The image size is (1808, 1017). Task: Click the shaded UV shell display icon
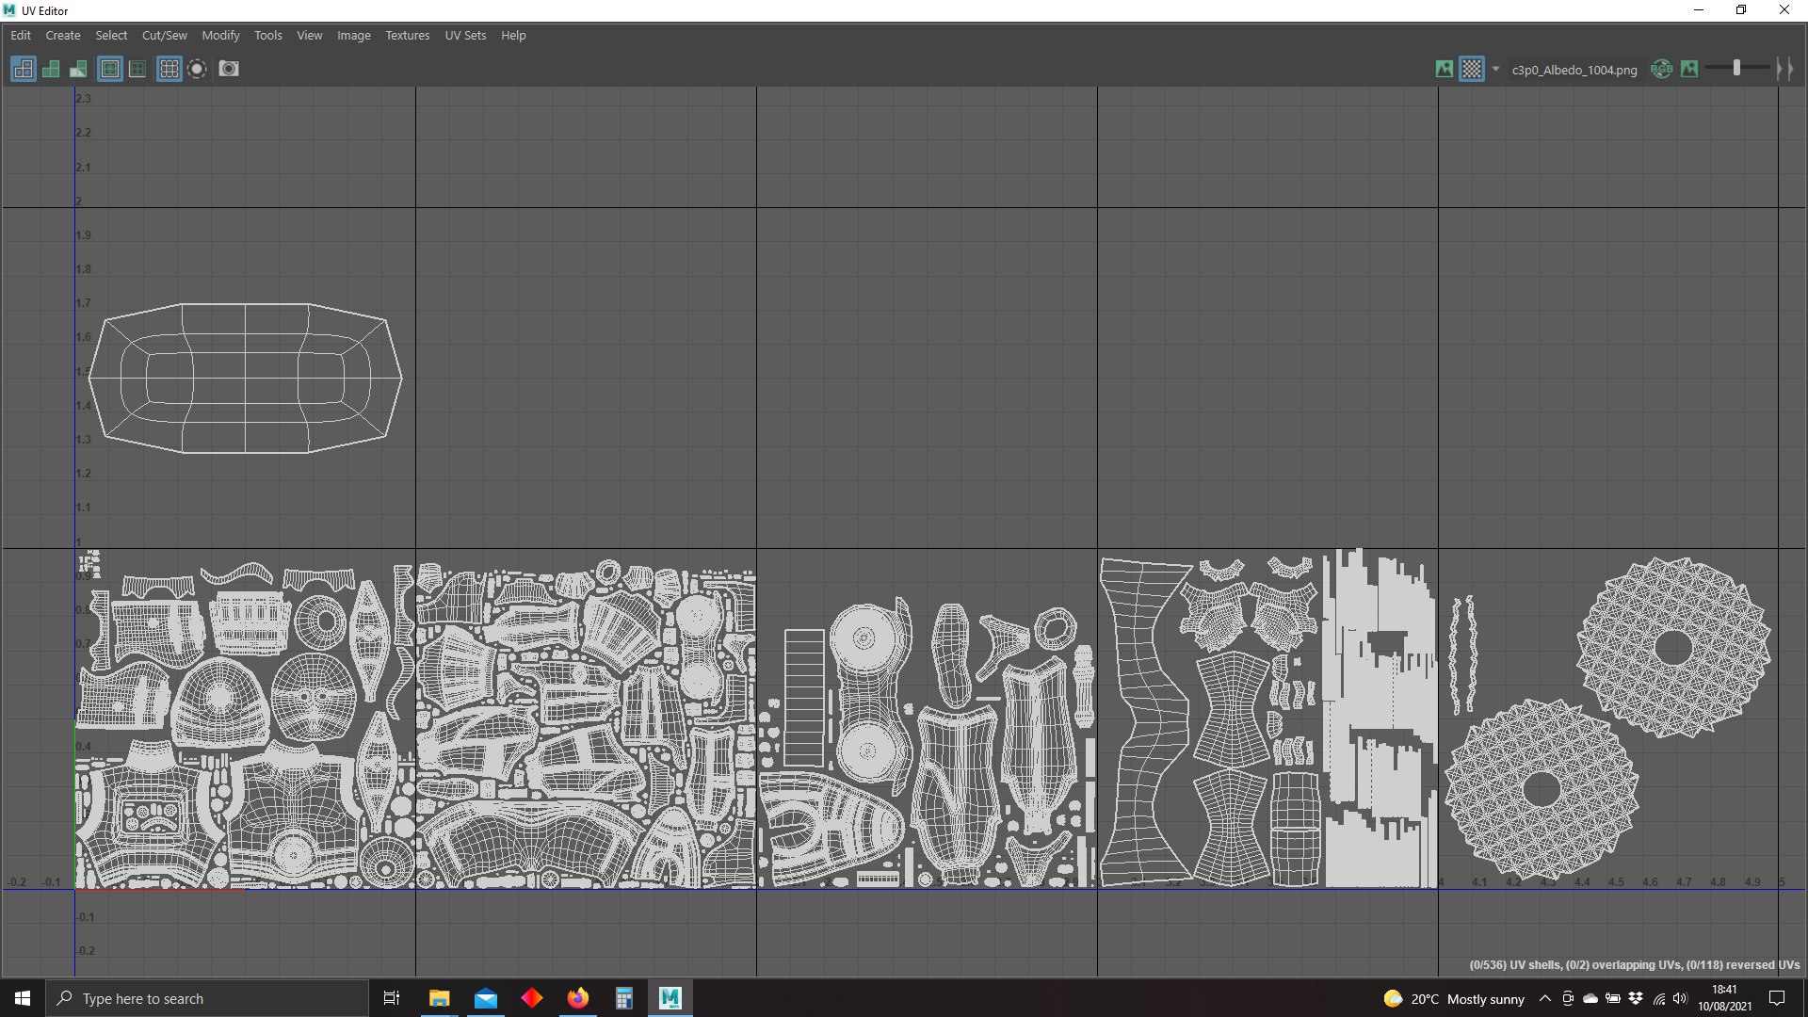51,69
